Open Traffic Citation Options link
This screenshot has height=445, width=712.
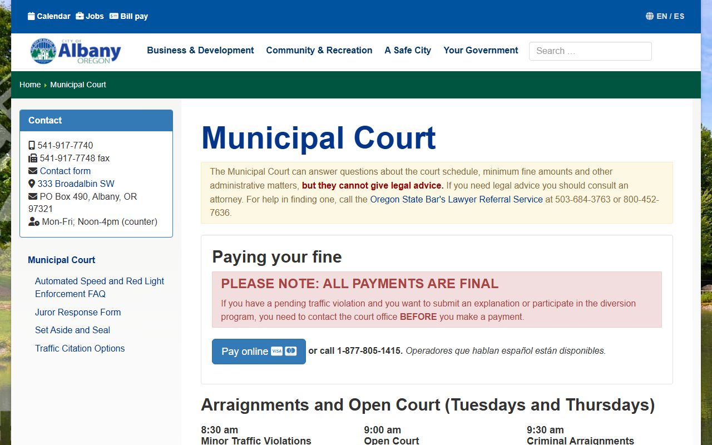pyautogui.click(x=80, y=349)
